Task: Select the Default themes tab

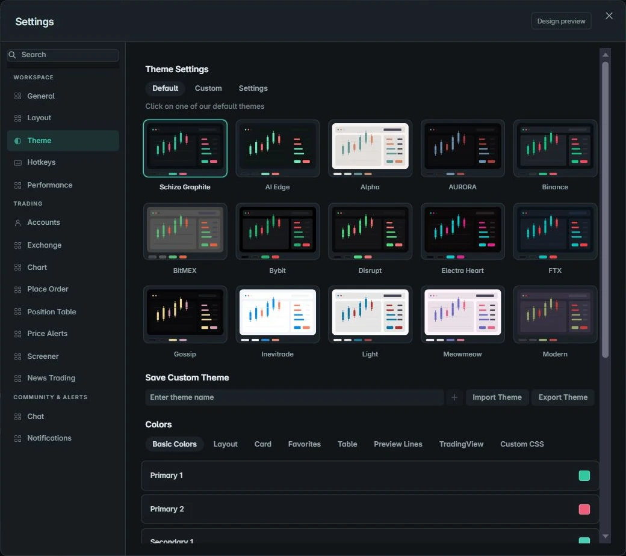Action: click(165, 88)
